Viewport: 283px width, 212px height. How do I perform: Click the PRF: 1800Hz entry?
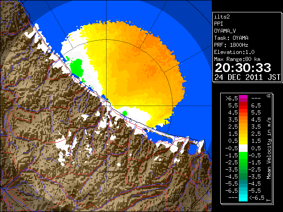231,45
